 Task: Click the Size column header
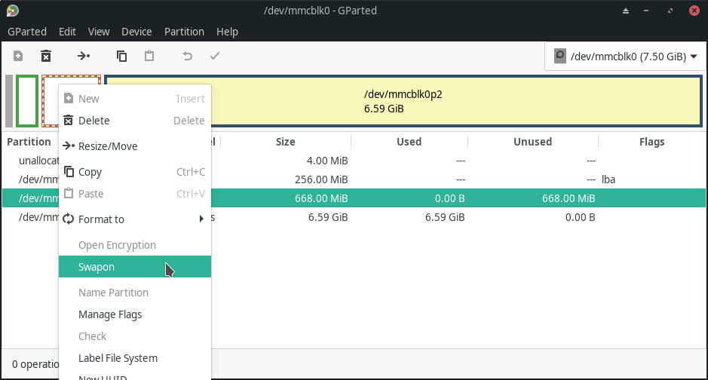pos(285,142)
